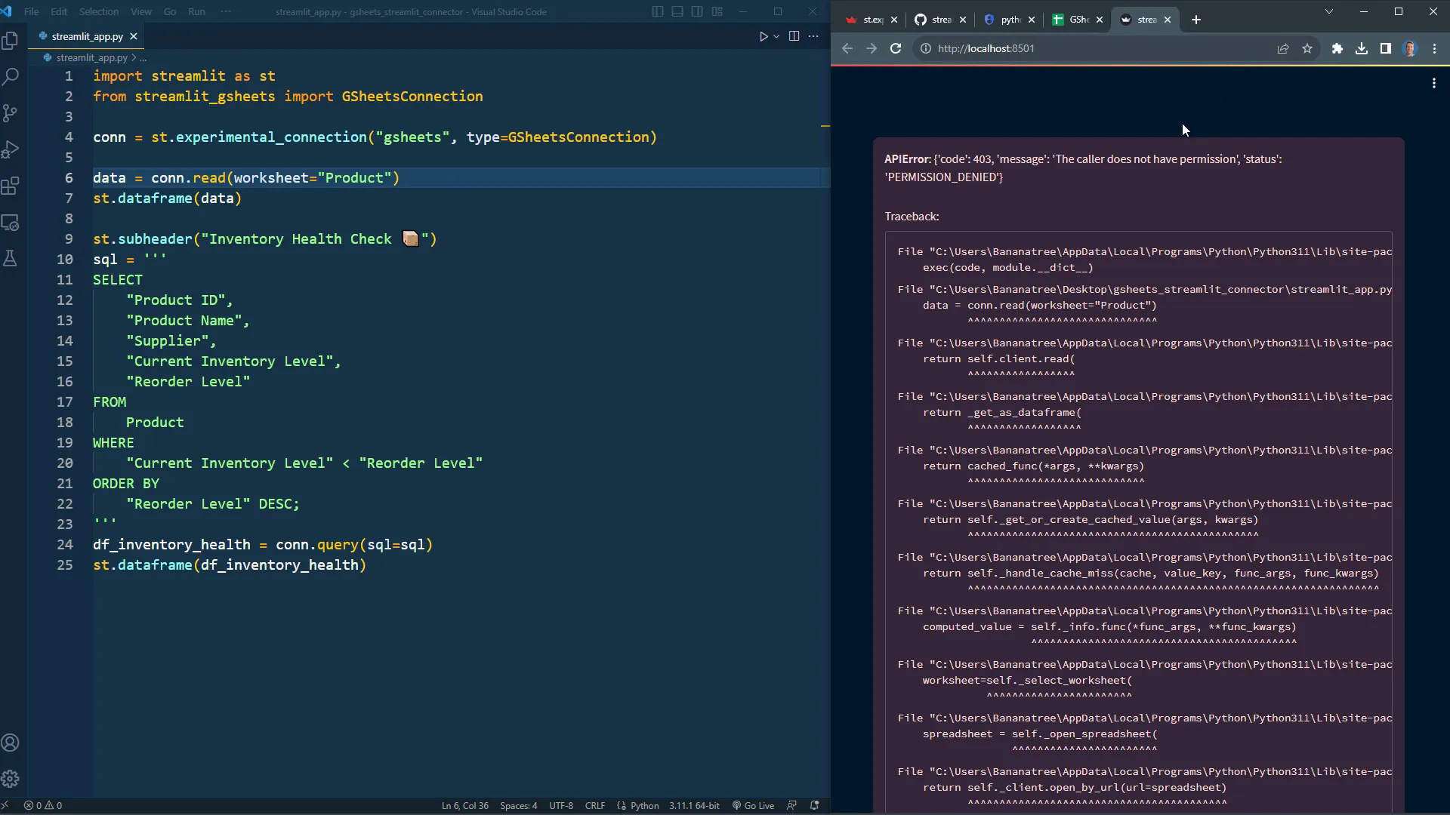Open the Explorer view in the activity bar
1450x815 pixels.
[11, 41]
